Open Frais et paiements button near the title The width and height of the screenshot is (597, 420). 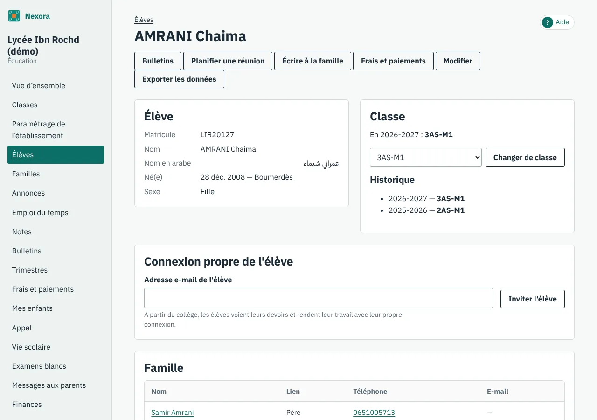(393, 61)
